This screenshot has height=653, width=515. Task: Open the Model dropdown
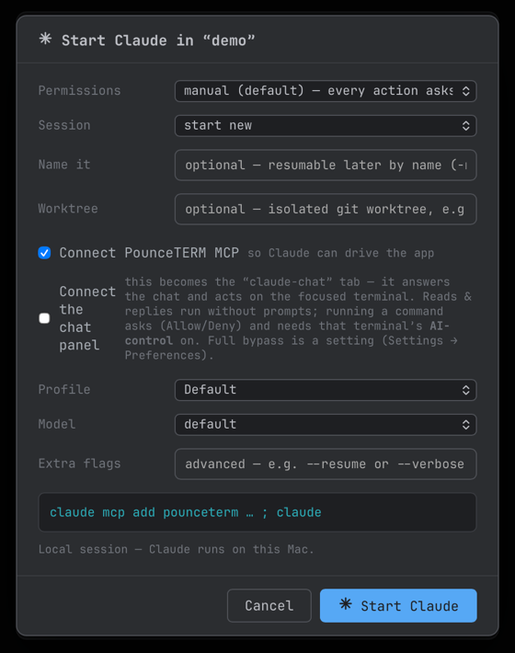326,424
